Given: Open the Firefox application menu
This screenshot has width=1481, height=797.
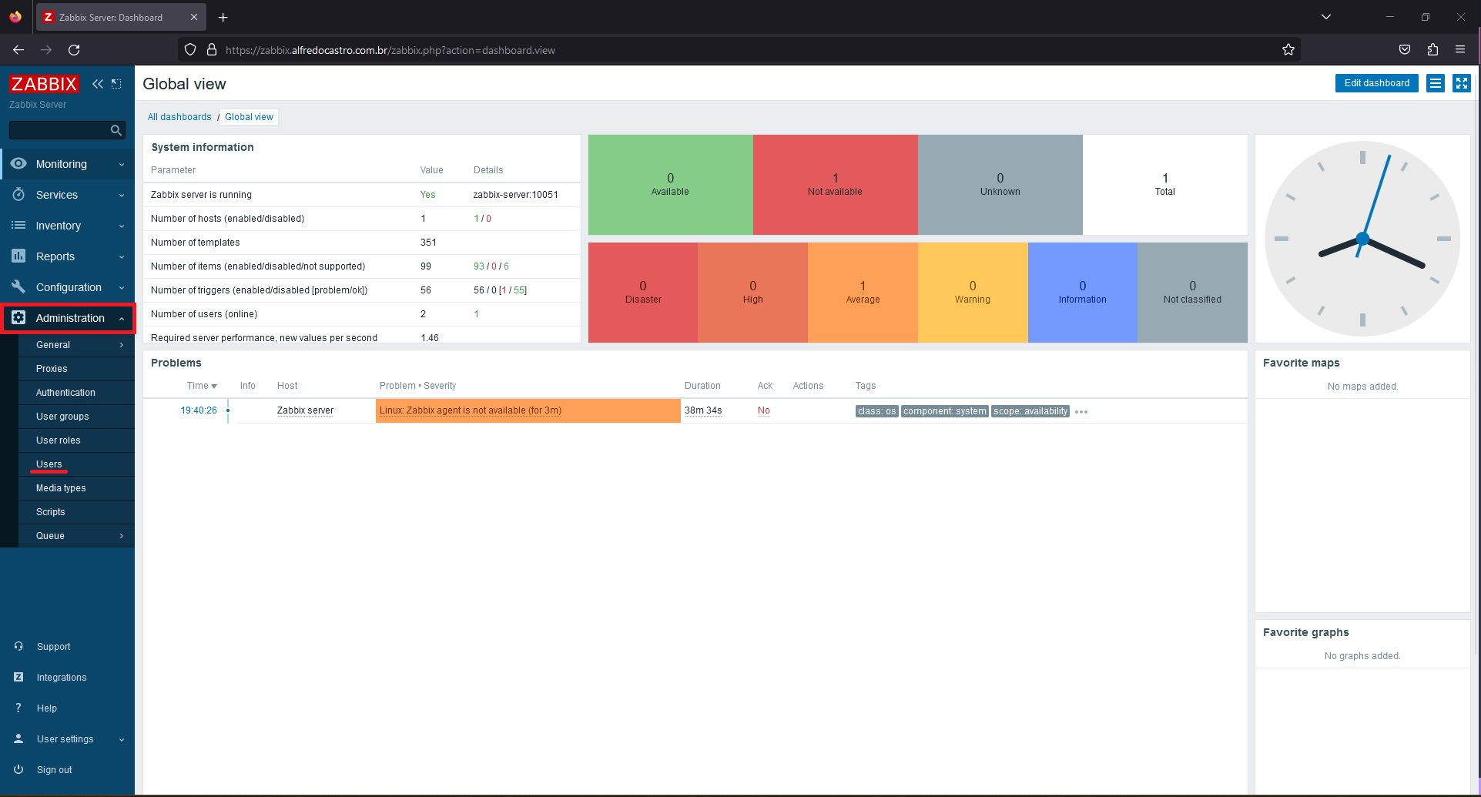Looking at the screenshot, I should point(1460,50).
